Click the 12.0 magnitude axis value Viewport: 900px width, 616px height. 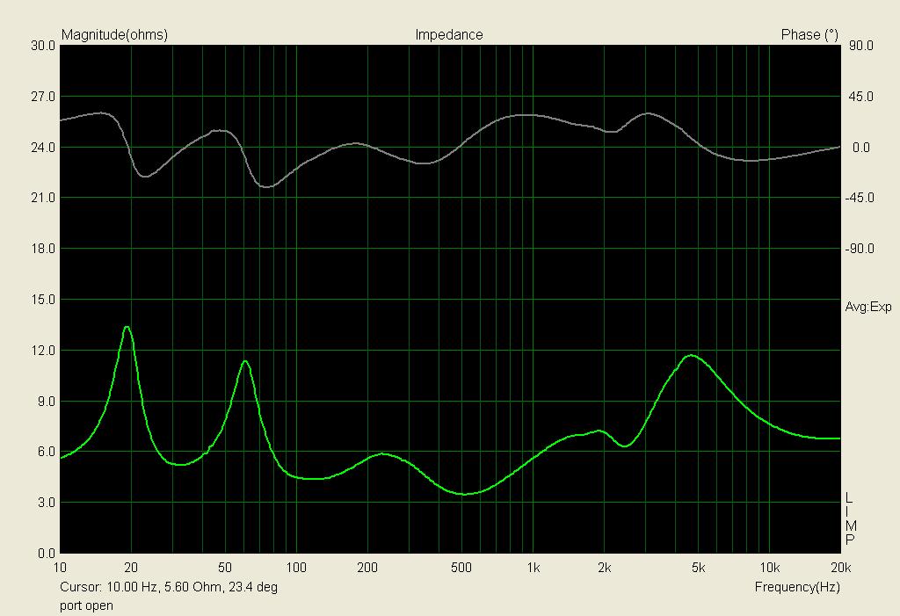pyautogui.click(x=43, y=351)
